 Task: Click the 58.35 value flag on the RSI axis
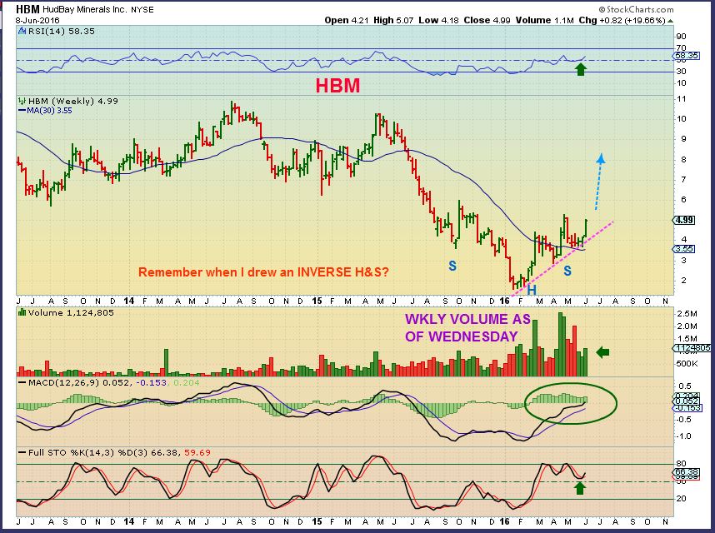click(687, 56)
